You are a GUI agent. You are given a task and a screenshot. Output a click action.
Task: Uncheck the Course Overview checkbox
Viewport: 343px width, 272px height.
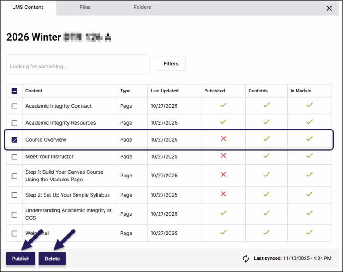tap(14, 140)
